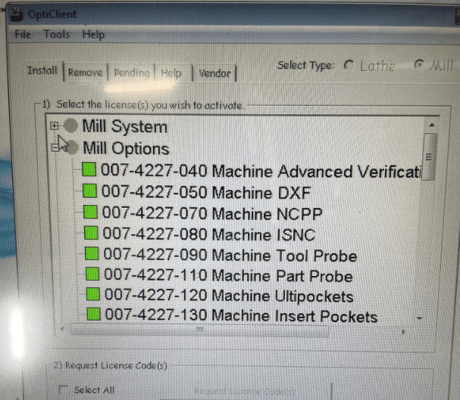Select the Mill radio button
Viewport: 460px width, 400px height.
pyautogui.click(x=419, y=66)
